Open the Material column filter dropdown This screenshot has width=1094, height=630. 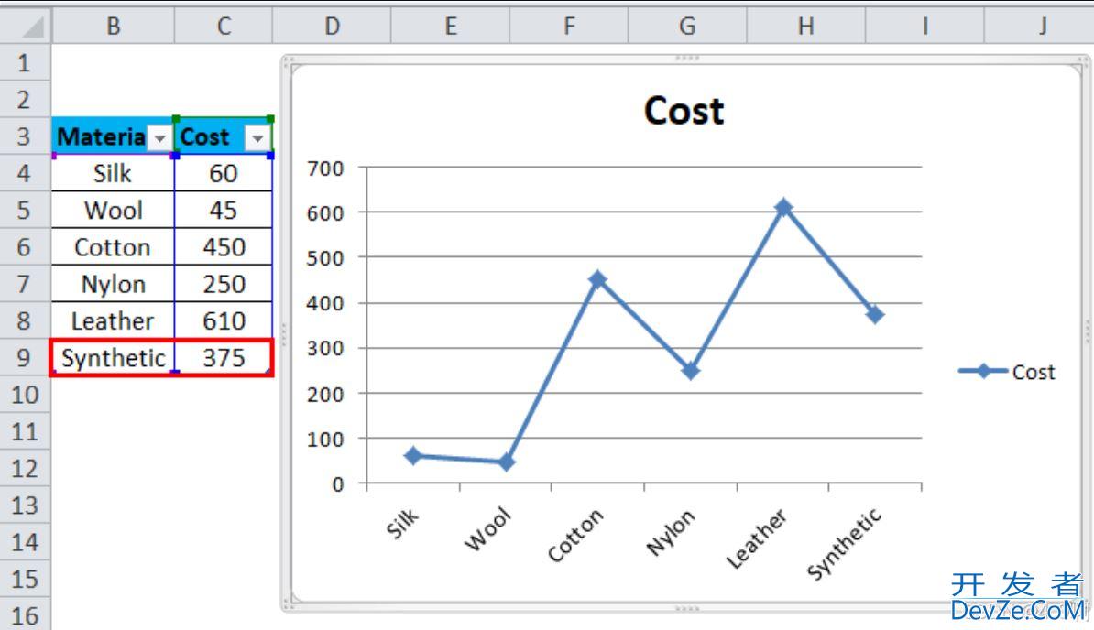[160, 137]
